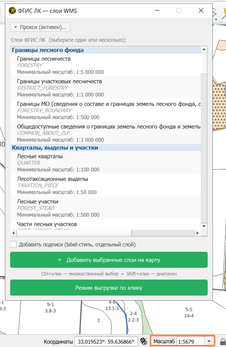This screenshot has width=226, height=347.
Task: Click the lock scale icon
Action: click(x=223, y=341)
